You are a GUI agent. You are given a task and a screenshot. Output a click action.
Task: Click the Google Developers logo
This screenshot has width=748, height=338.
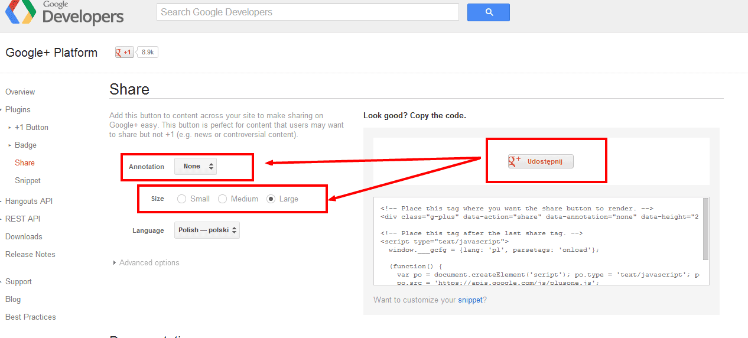(64, 13)
